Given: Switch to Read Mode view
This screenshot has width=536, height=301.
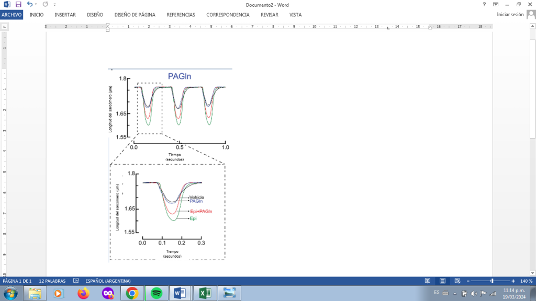Looking at the screenshot, I should click(428, 281).
